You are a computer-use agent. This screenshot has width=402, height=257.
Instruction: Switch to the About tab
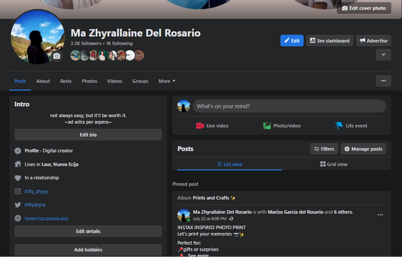point(43,81)
